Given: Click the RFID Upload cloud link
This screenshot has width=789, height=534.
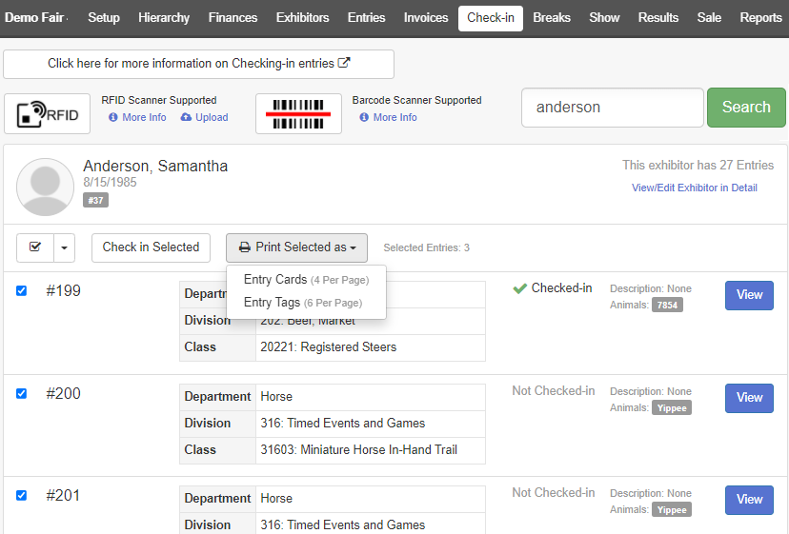Looking at the screenshot, I should [205, 117].
